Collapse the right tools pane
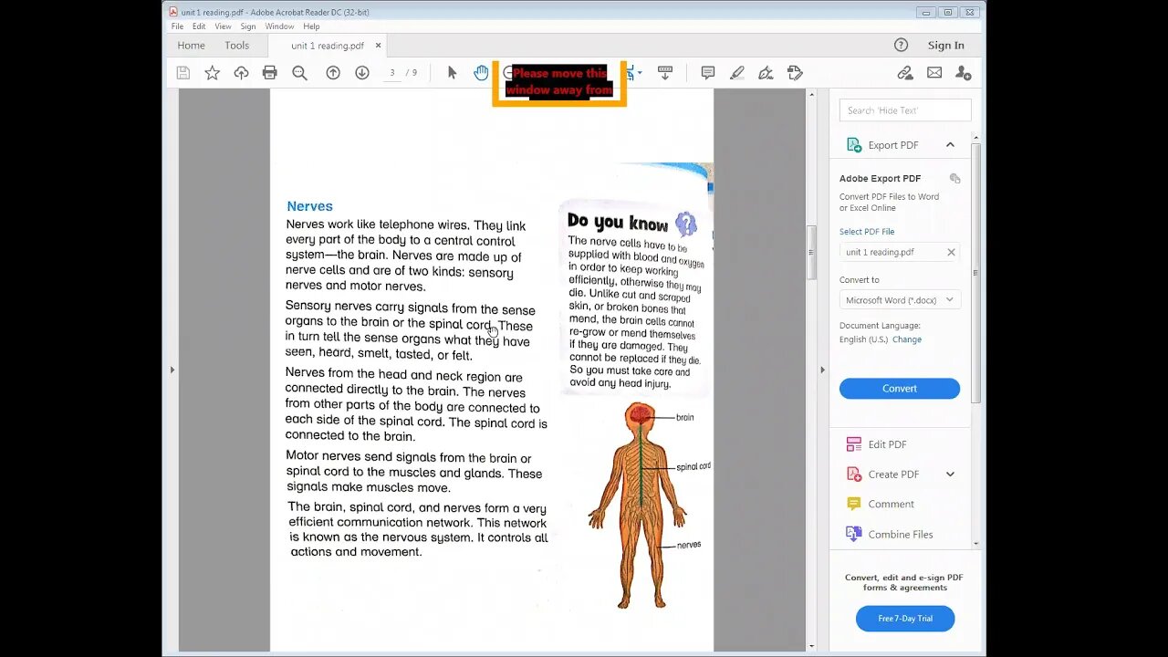The width and height of the screenshot is (1168, 657). coord(822,370)
